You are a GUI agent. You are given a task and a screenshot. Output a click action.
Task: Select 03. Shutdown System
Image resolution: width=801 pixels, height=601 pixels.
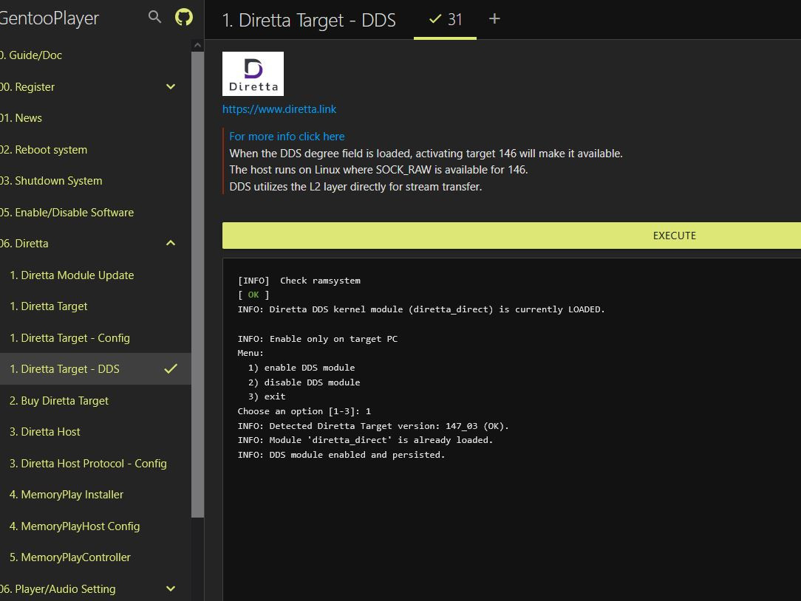pos(95,181)
